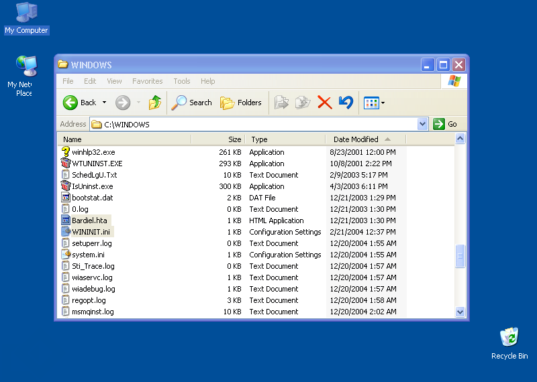The height and width of the screenshot is (382, 537).
Task: Select the system.ini file icon
Action: (65, 255)
